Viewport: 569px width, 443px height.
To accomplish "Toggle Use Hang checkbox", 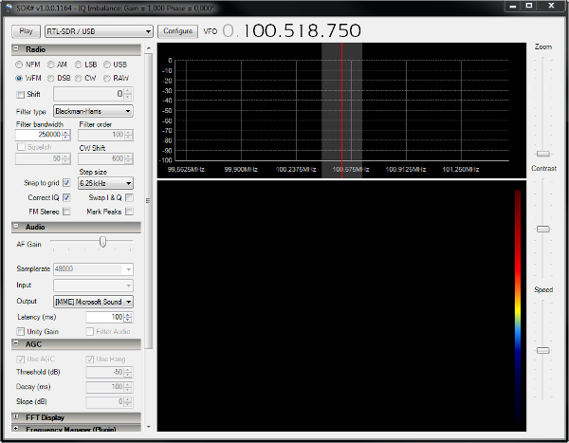I will coord(90,360).
